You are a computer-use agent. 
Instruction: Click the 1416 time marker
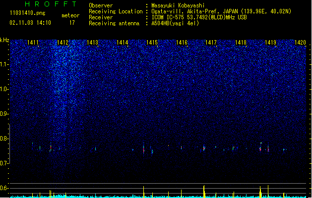tap(182, 43)
